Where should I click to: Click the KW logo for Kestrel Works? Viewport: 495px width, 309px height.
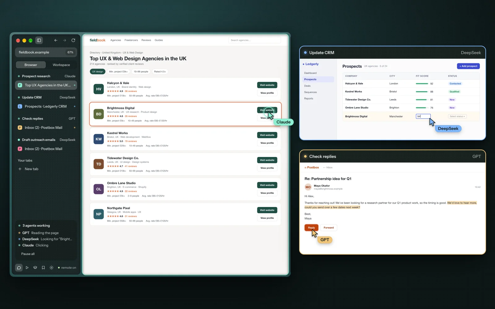(99, 139)
